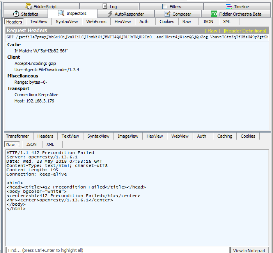Screen dimensions: 273x253
Task: Open the response TextView tab
Action: pos(70,136)
